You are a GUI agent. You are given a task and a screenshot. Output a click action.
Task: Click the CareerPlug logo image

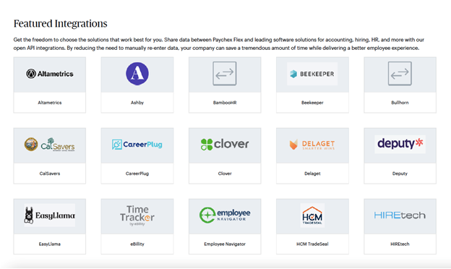(x=137, y=145)
